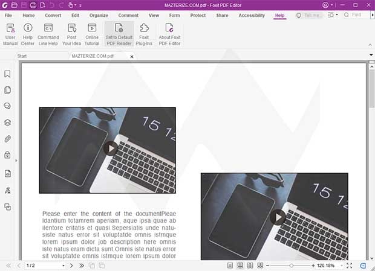The width and height of the screenshot is (375, 271).
Task: Select continuous page view mode
Action: [x=240, y=266]
